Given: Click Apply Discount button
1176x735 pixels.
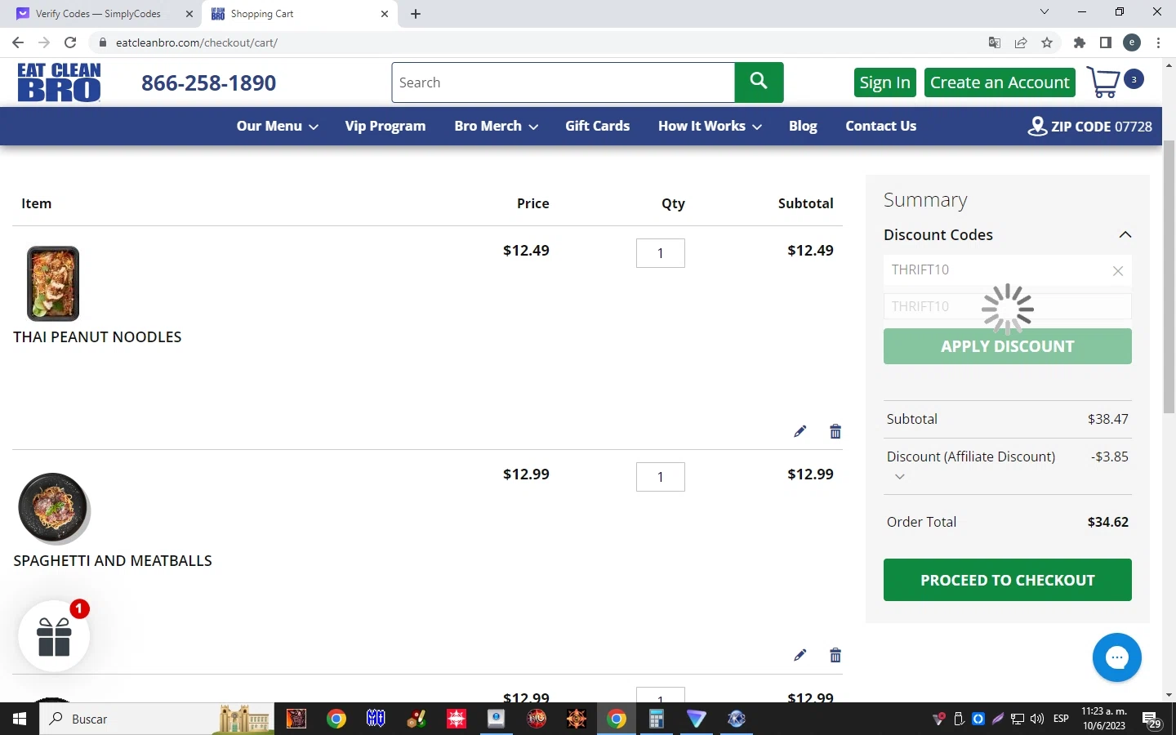Looking at the screenshot, I should click(x=1008, y=346).
